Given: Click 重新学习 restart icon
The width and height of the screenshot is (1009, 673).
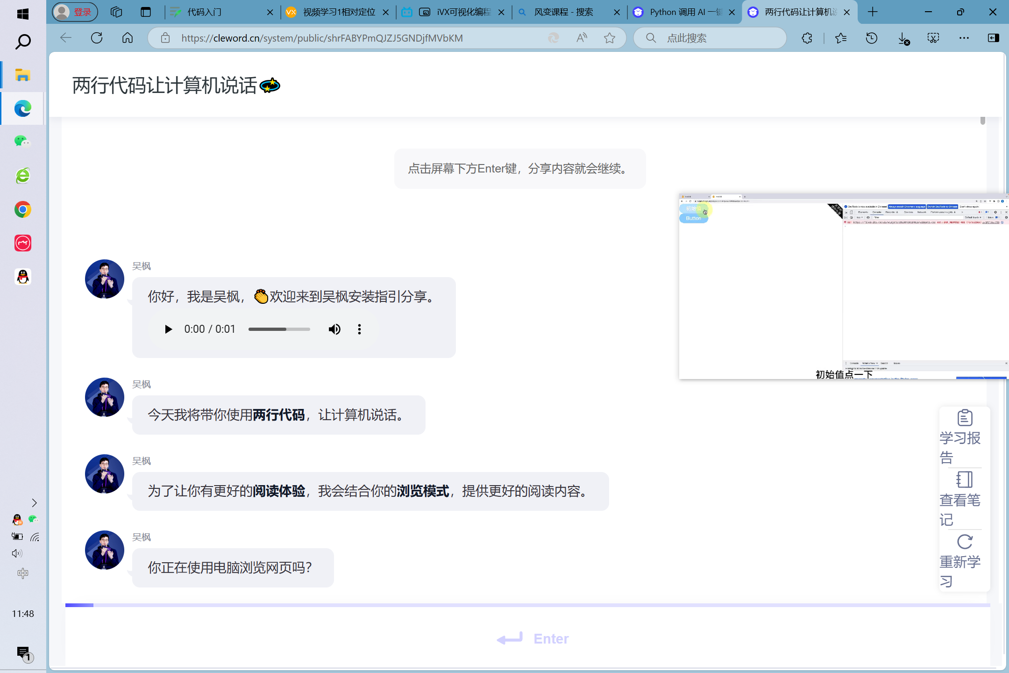Looking at the screenshot, I should coord(964,542).
